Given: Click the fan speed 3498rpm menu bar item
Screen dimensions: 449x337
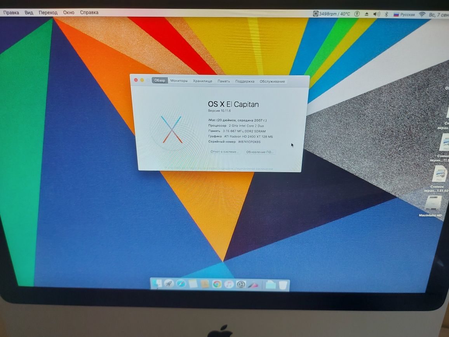Looking at the screenshot, I should [331, 14].
